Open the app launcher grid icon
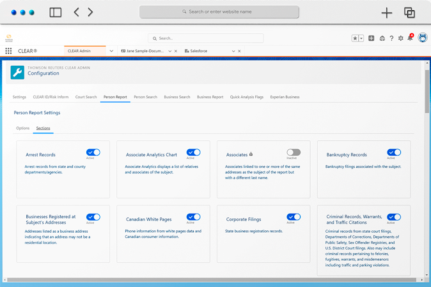Viewport: 431px width, 287px height. [8, 51]
